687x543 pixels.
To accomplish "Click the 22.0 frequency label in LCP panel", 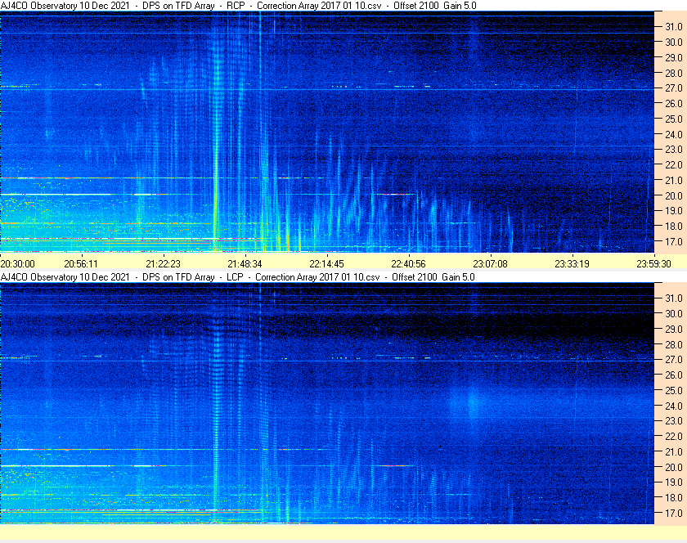I will click(674, 436).
